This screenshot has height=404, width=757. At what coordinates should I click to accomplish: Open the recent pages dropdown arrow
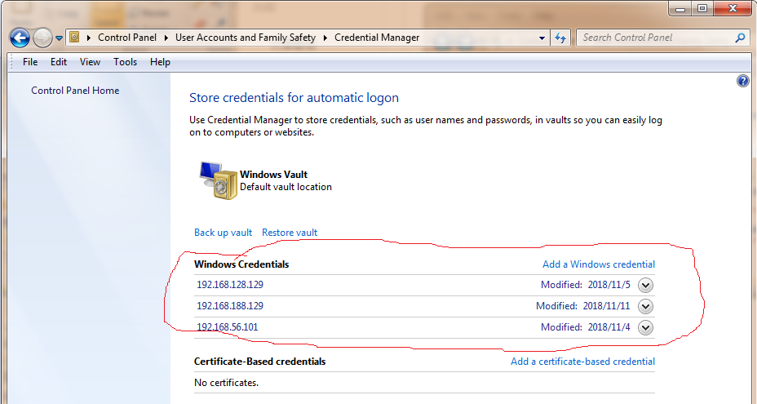point(59,38)
